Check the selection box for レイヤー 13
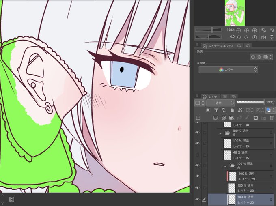 click(x=204, y=143)
